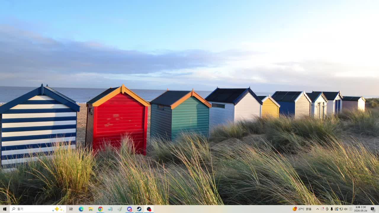Open network status in system tray
The height and width of the screenshot is (213, 379).
[341, 209]
